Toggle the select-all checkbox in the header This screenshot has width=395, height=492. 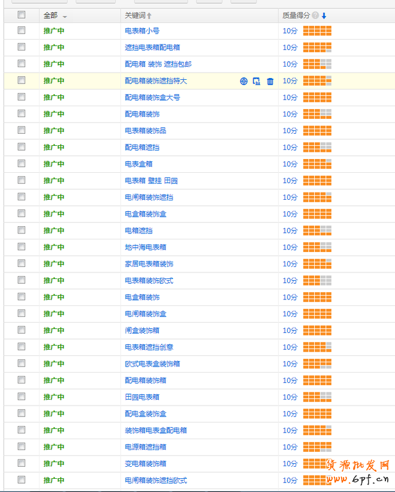point(22,15)
